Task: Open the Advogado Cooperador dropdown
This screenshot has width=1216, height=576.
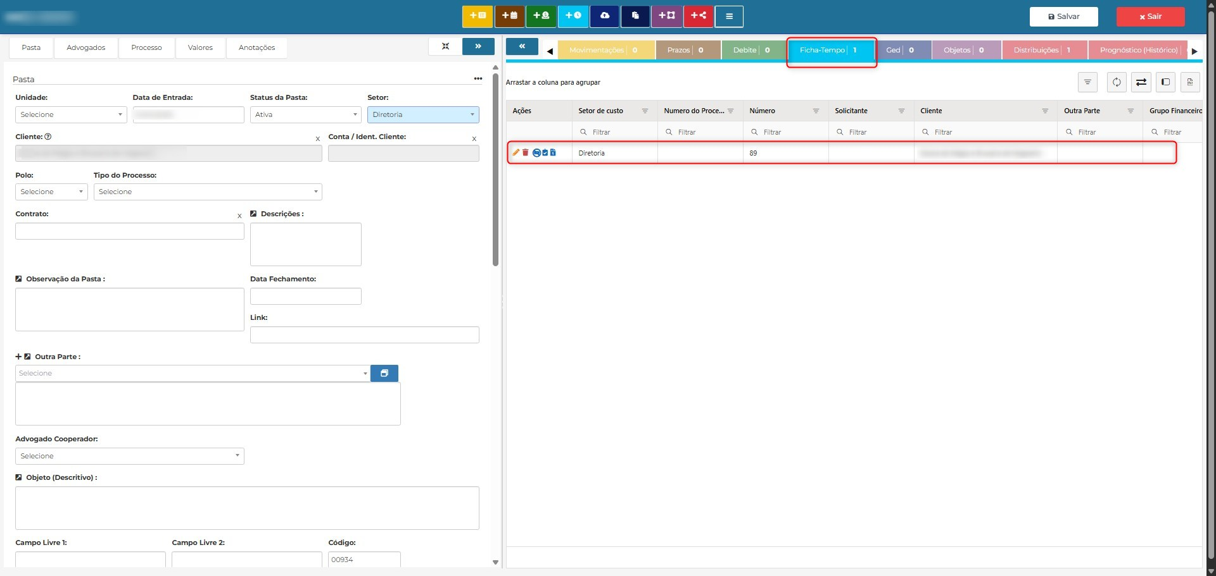Action: 130,456
